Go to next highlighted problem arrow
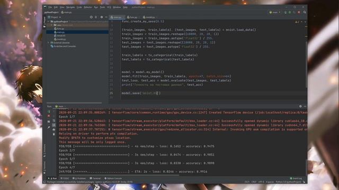Image resolution: width=339 pixels, height=190 pixels. pos(305,22)
